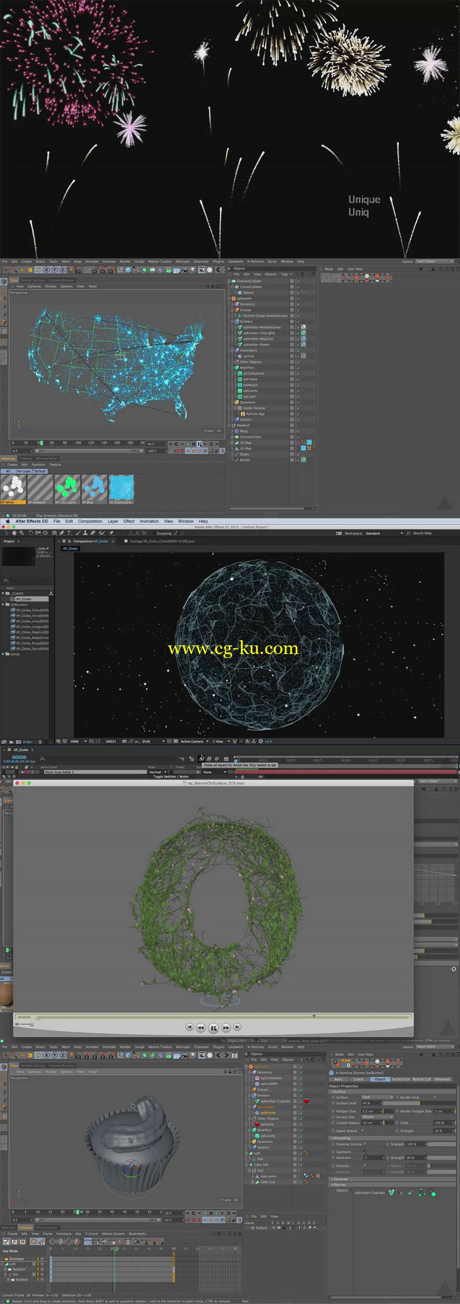
Task: Select the After Effects Selection tool
Action: [6, 533]
